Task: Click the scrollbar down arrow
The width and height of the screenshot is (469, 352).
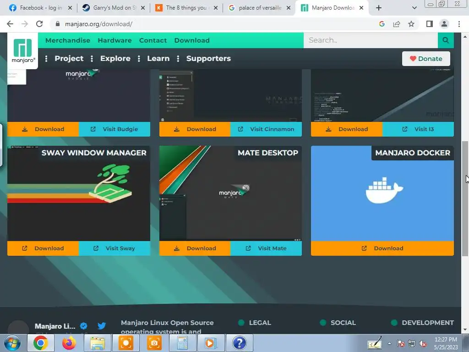Action: point(465,330)
